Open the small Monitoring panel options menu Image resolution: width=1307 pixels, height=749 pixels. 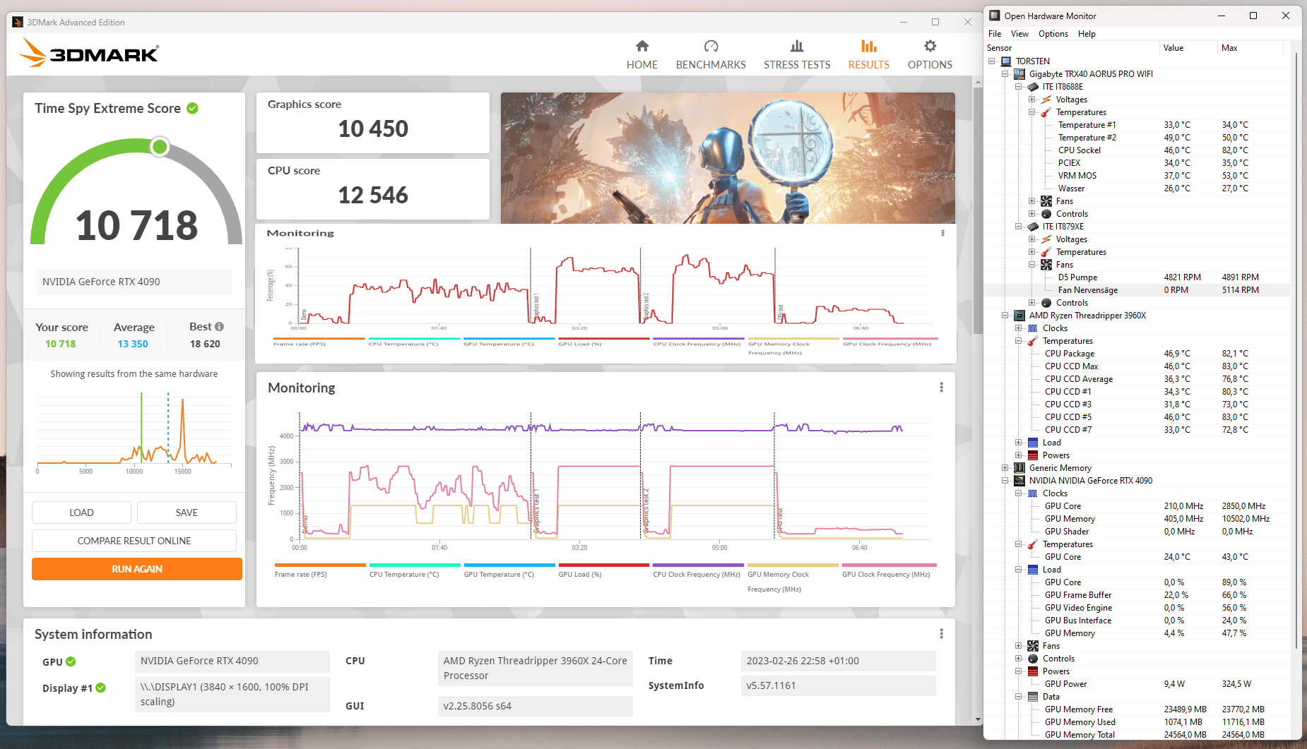click(942, 233)
